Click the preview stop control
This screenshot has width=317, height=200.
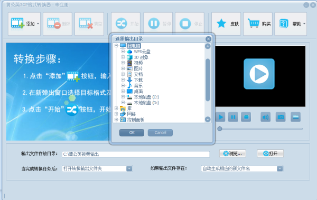click(x=246, y=117)
